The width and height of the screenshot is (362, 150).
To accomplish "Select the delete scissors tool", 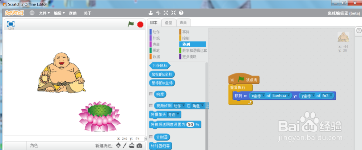I will [x=158, y=13].
